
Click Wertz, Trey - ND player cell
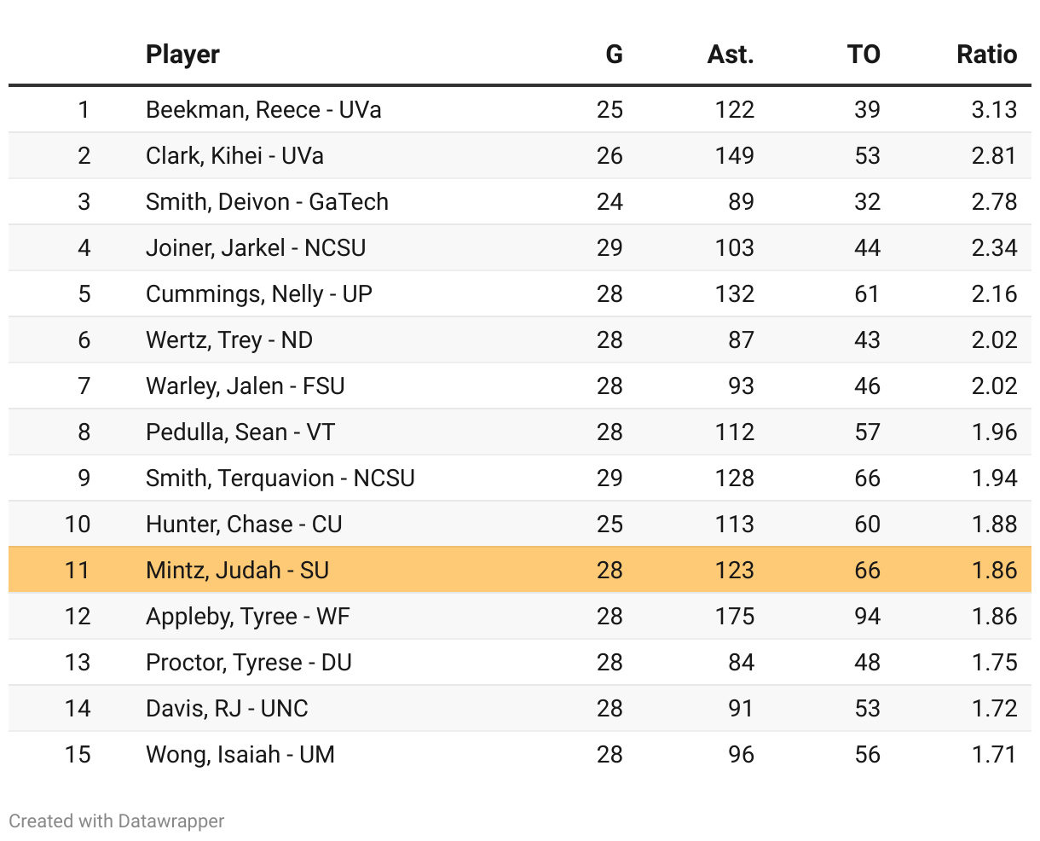229,340
